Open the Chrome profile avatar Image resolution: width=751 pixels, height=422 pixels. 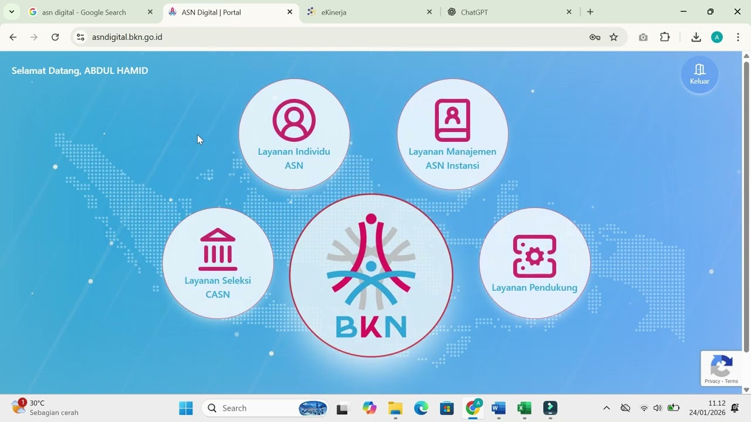[717, 37]
